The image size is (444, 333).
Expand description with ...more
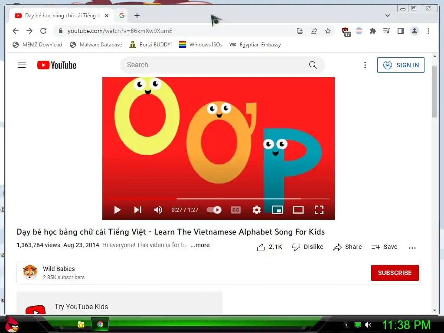pyautogui.click(x=200, y=245)
